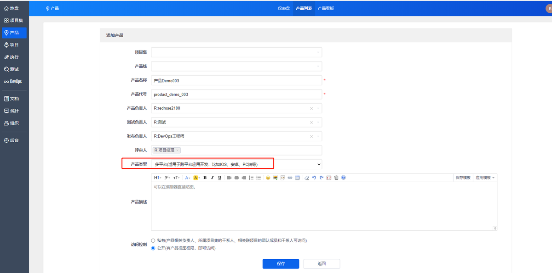This screenshot has width=552, height=273.
Task: Open the 产品类型 product type select
Action: [236, 164]
